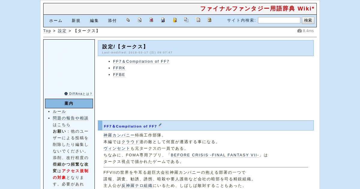Go to Top in the breadcrumb
The width and height of the screenshot is (360, 189).
tap(47, 31)
